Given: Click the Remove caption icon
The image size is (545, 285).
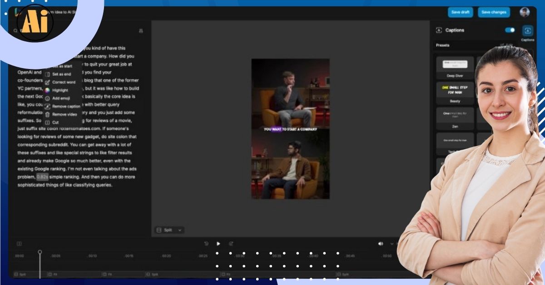Looking at the screenshot, I should click(x=47, y=106).
